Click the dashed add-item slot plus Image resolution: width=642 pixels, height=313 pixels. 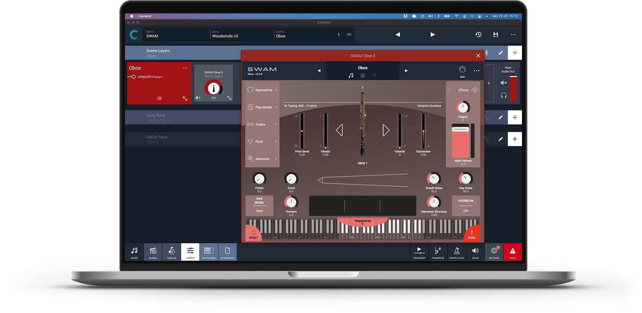pos(489,83)
